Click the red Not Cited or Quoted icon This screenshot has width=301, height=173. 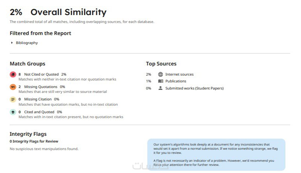(x=13, y=74)
